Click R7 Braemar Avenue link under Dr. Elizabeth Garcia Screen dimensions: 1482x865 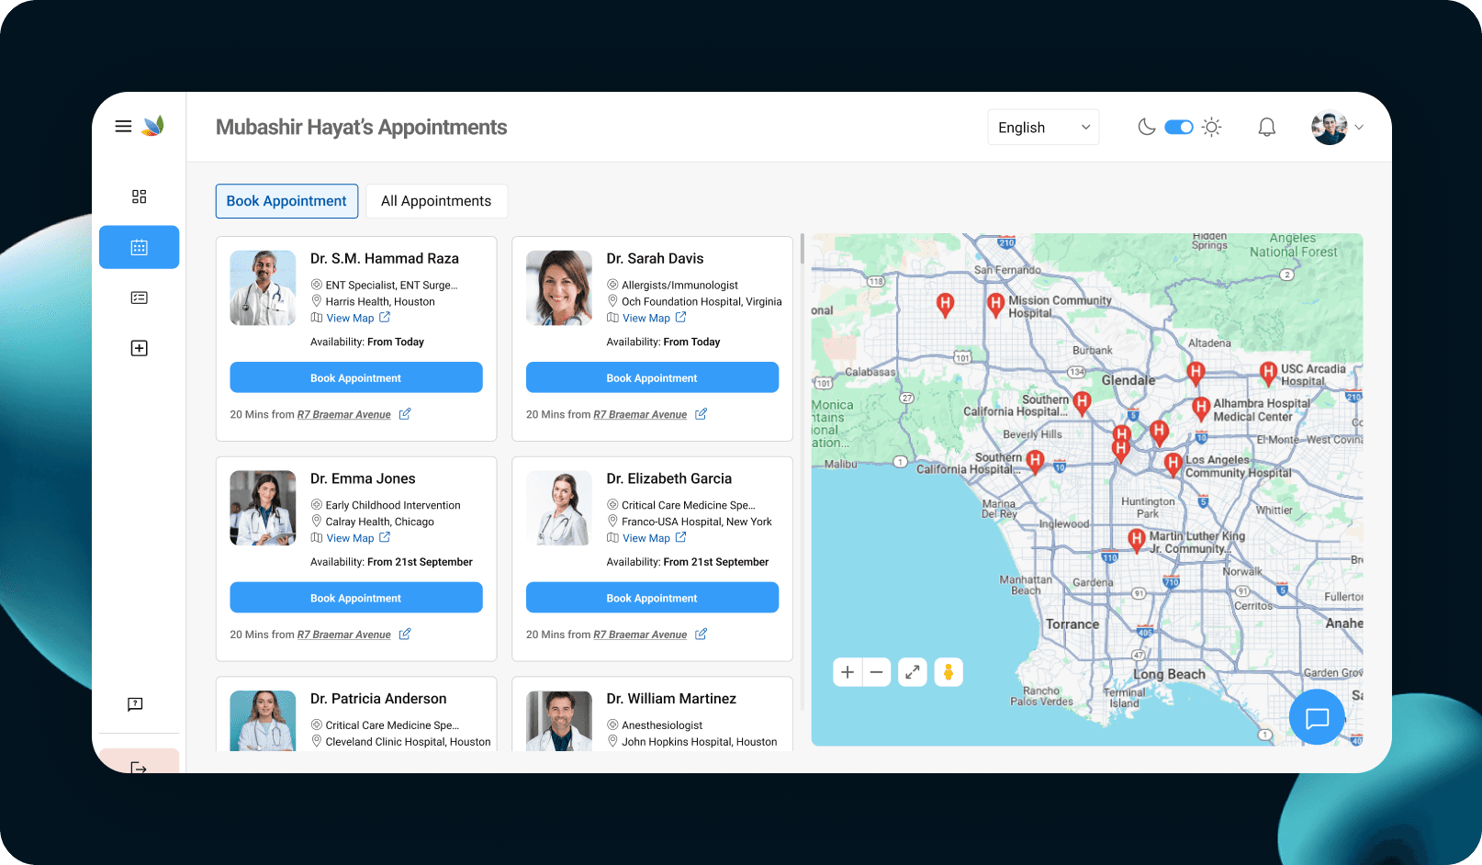tap(640, 635)
